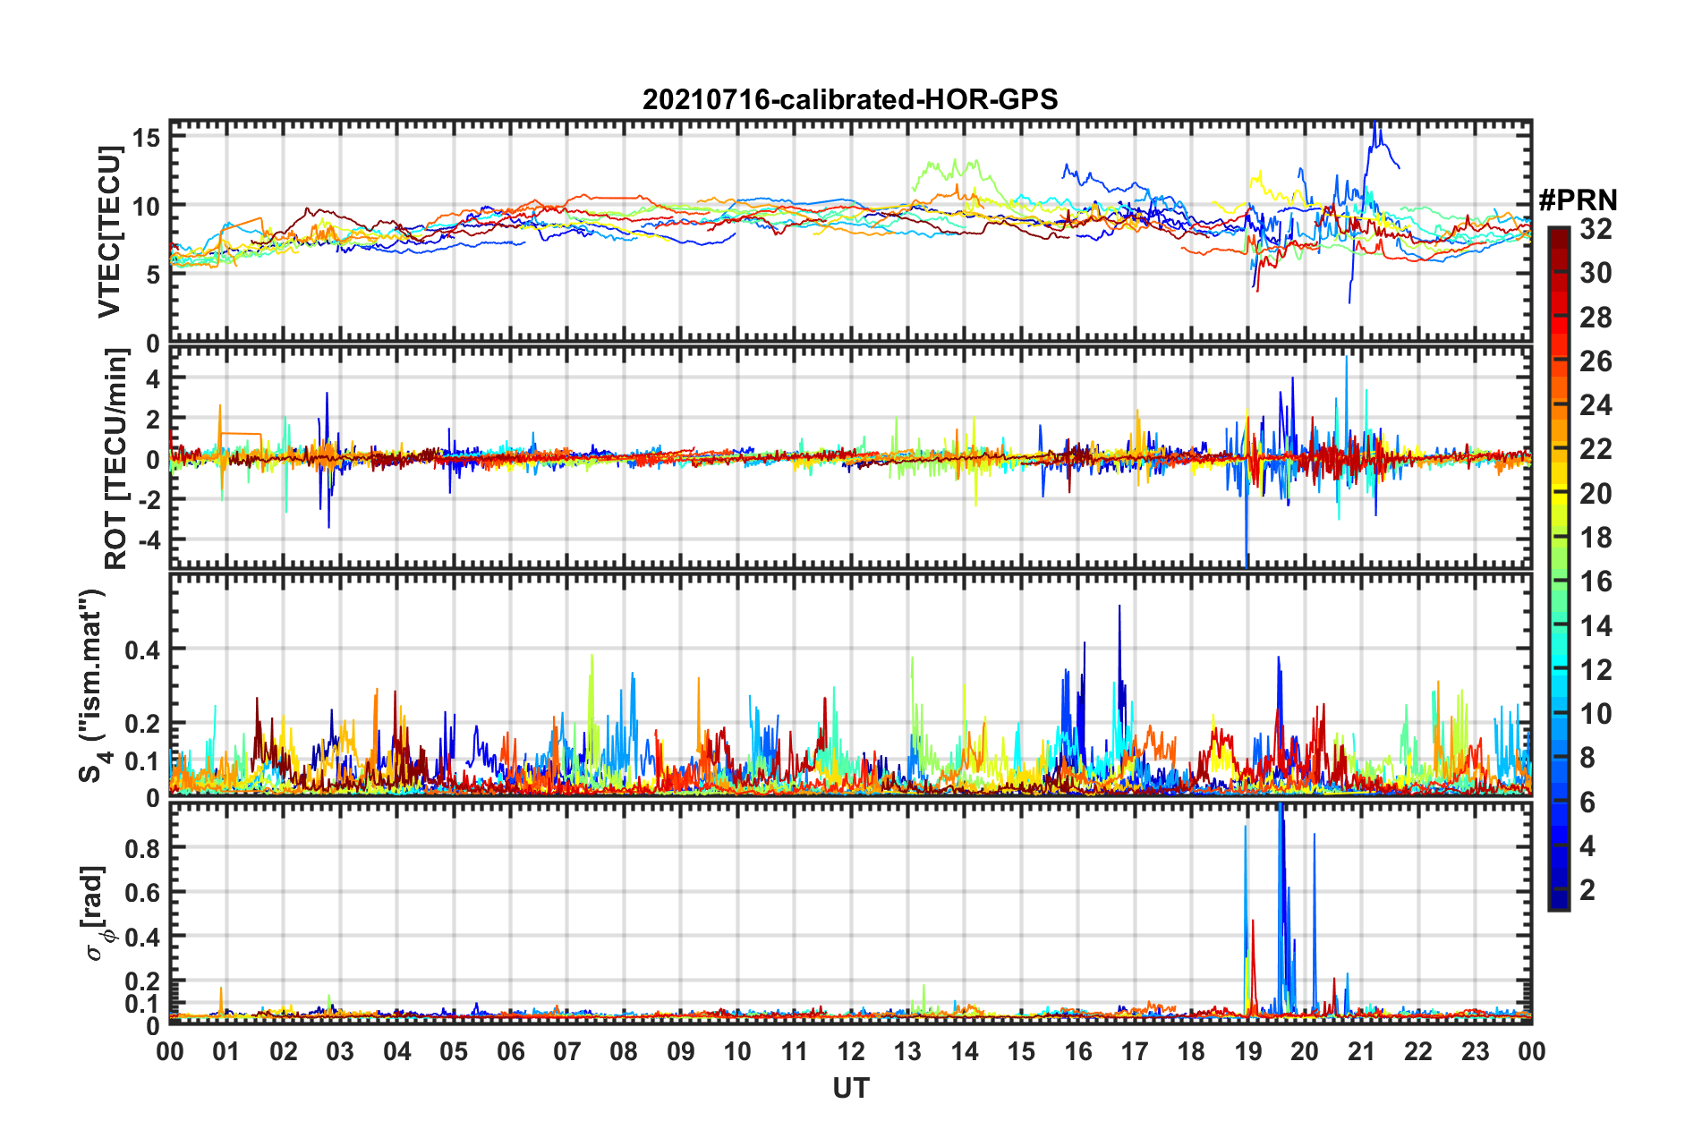Image resolution: width=1702 pixels, height=1138 pixels.
Task: Click x-axis tick label 06
Action: tap(511, 1051)
